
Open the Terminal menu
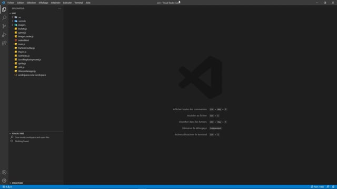click(x=78, y=3)
